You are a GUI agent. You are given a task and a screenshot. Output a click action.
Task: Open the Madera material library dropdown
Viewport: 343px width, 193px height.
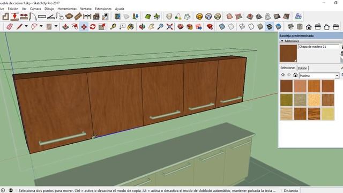337,76
